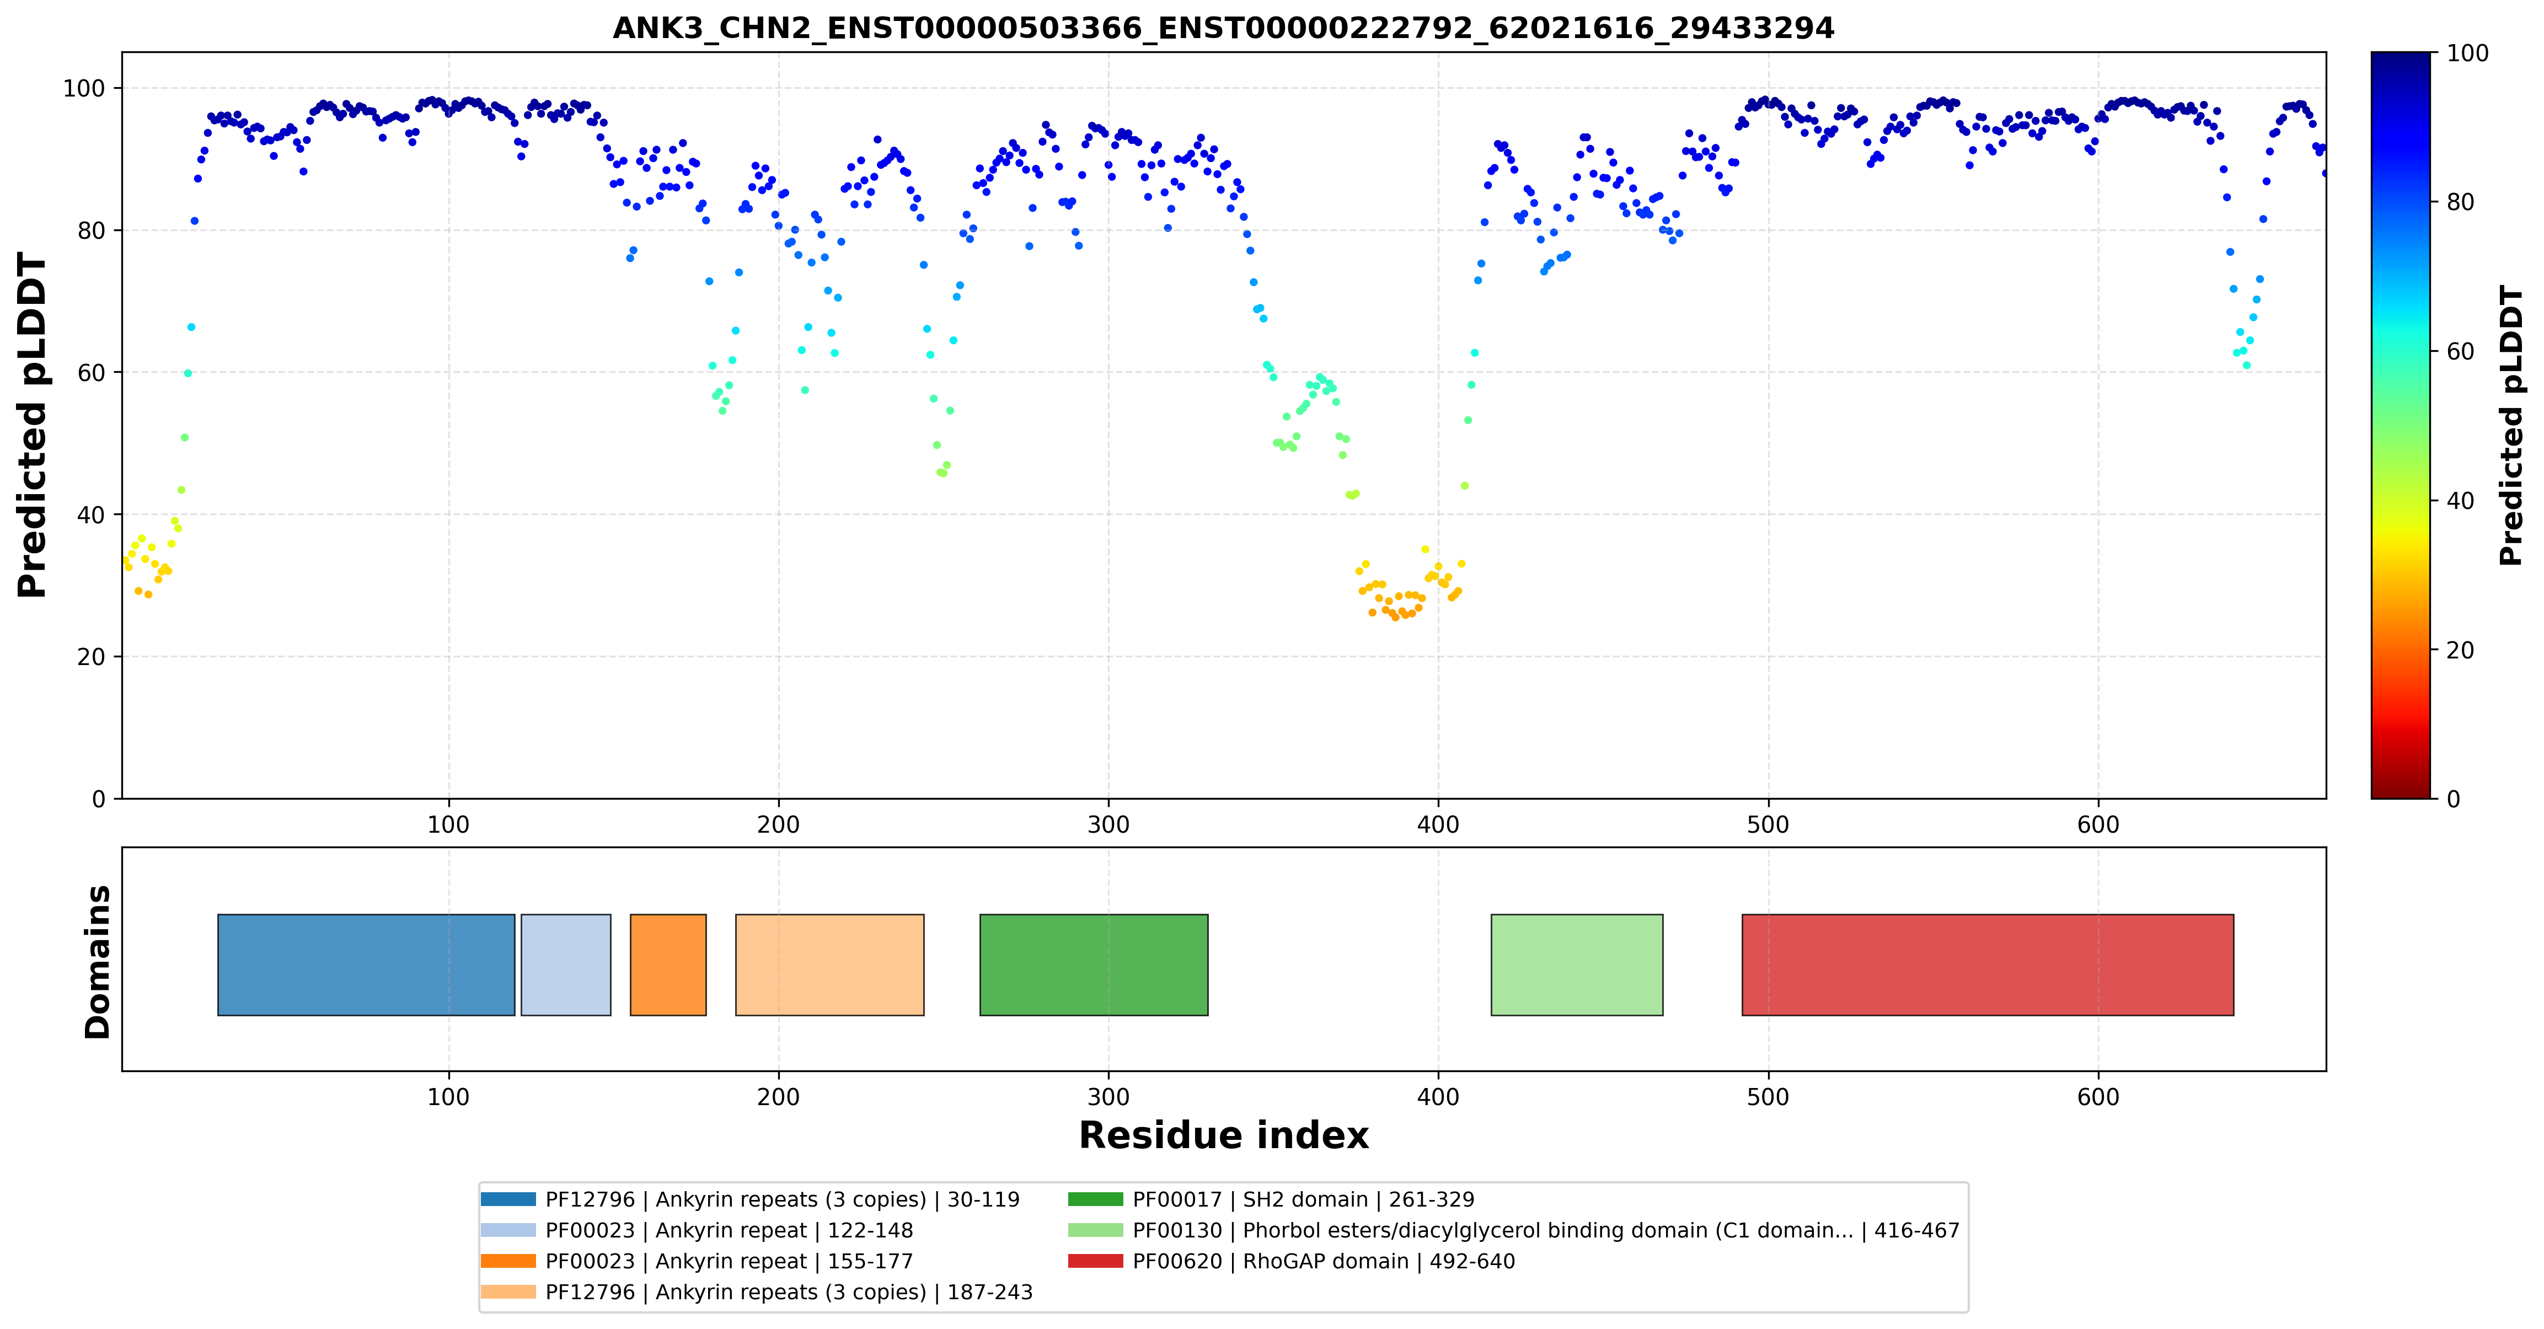Click the peach PF12796 187-243 legend swatch
The width and height of the screenshot is (2544, 1329).
507,1290
